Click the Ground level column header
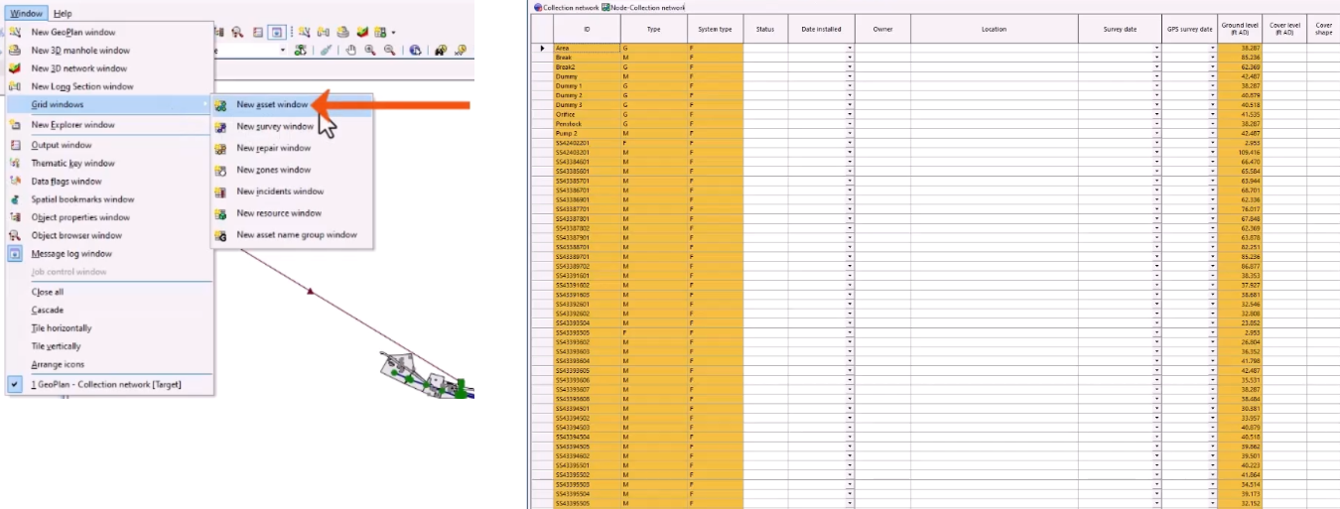The width and height of the screenshot is (1340, 509). click(1239, 29)
